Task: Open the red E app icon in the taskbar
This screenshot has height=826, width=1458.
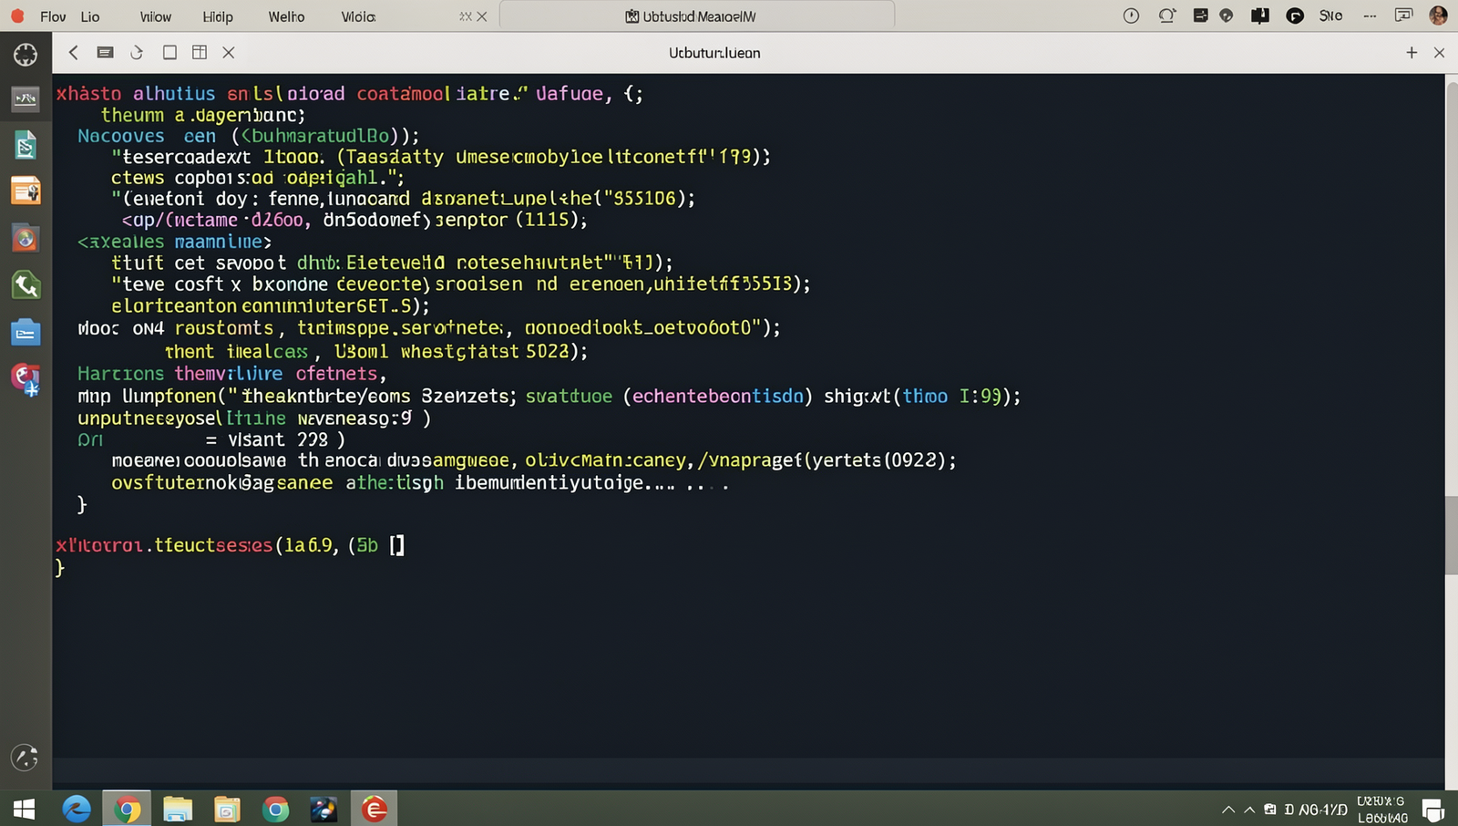Action: pos(375,809)
